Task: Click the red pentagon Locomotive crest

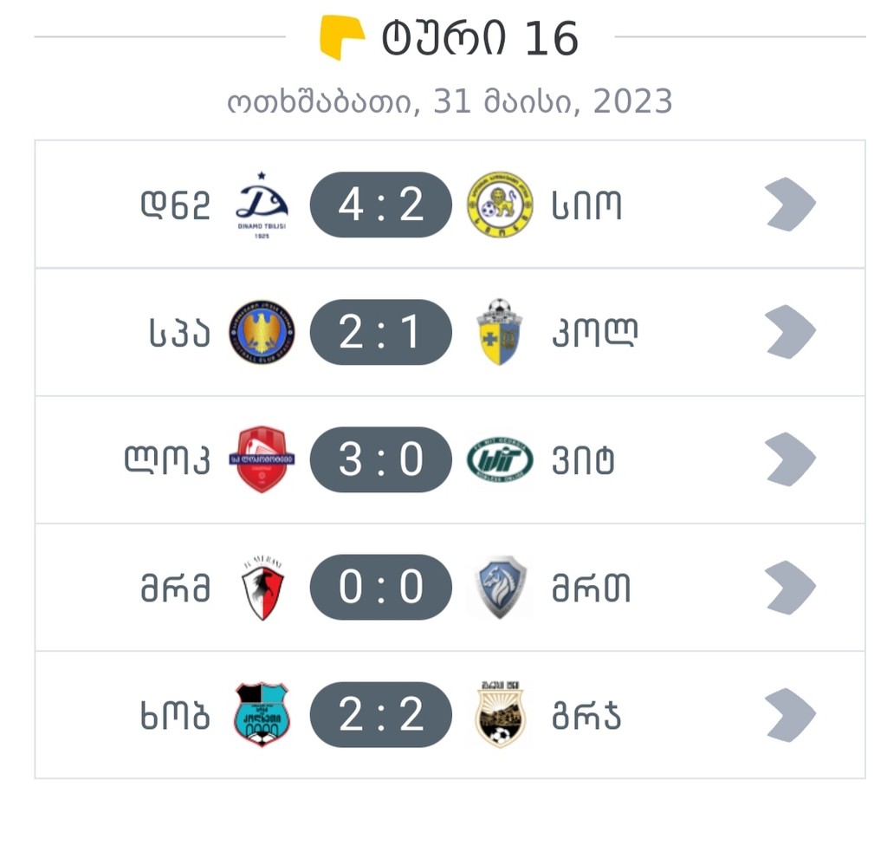Action: click(x=262, y=459)
